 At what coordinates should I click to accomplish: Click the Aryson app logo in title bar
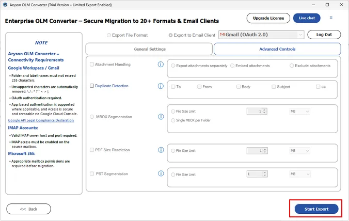(5, 5)
